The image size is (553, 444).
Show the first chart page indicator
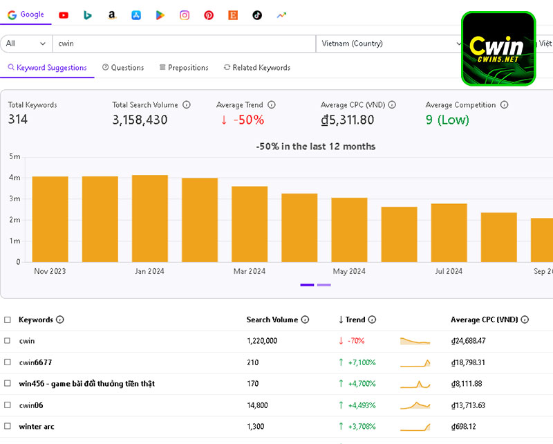[307, 285]
